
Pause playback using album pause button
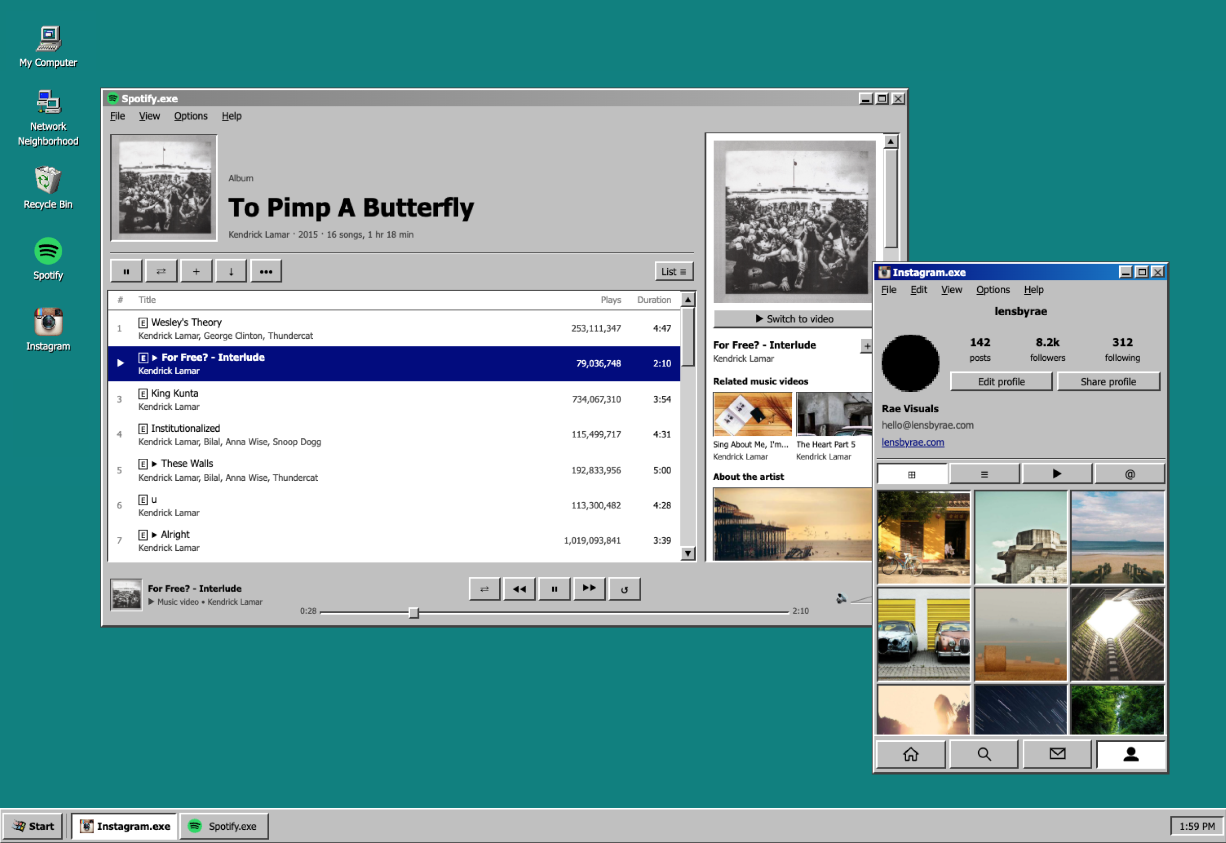pyautogui.click(x=126, y=271)
